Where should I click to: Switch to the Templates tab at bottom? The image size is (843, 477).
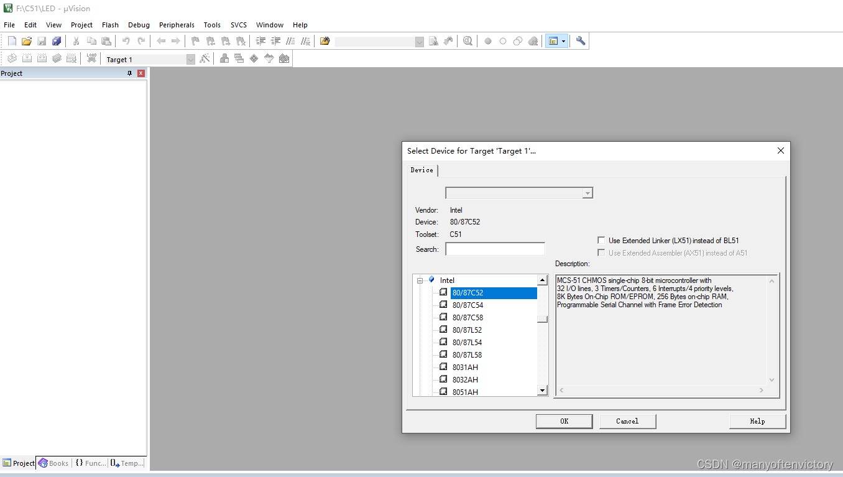coord(127,463)
